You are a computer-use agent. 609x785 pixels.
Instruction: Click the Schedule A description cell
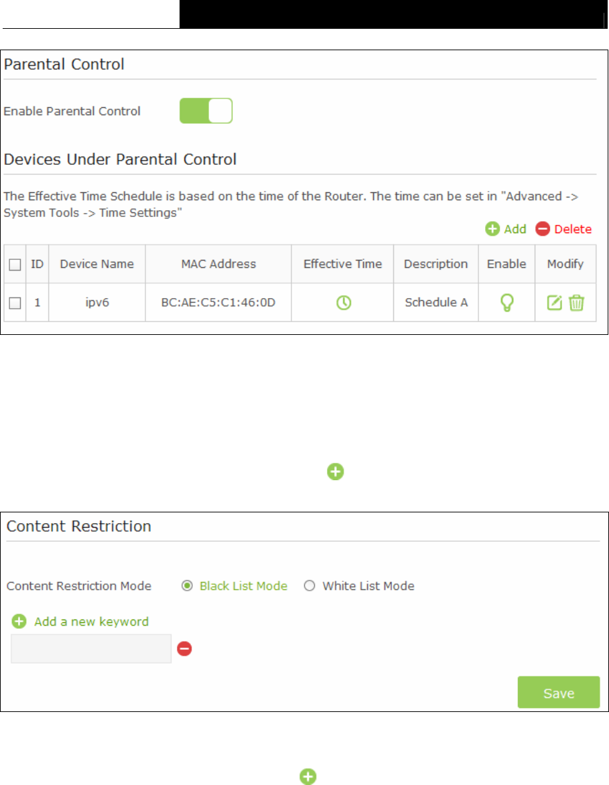pyautogui.click(x=436, y=302)
